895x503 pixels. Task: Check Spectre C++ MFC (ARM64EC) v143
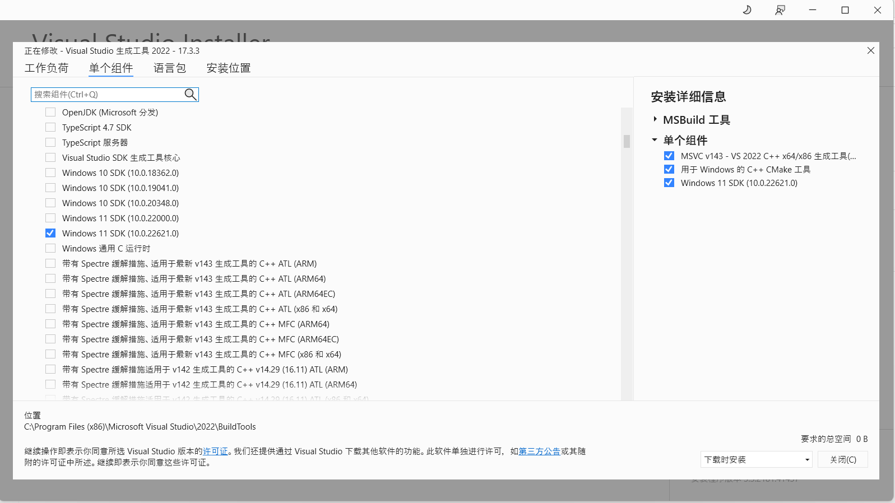point(50,339)
